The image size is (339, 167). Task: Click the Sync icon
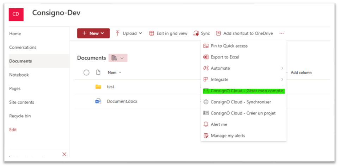(196, 33)
